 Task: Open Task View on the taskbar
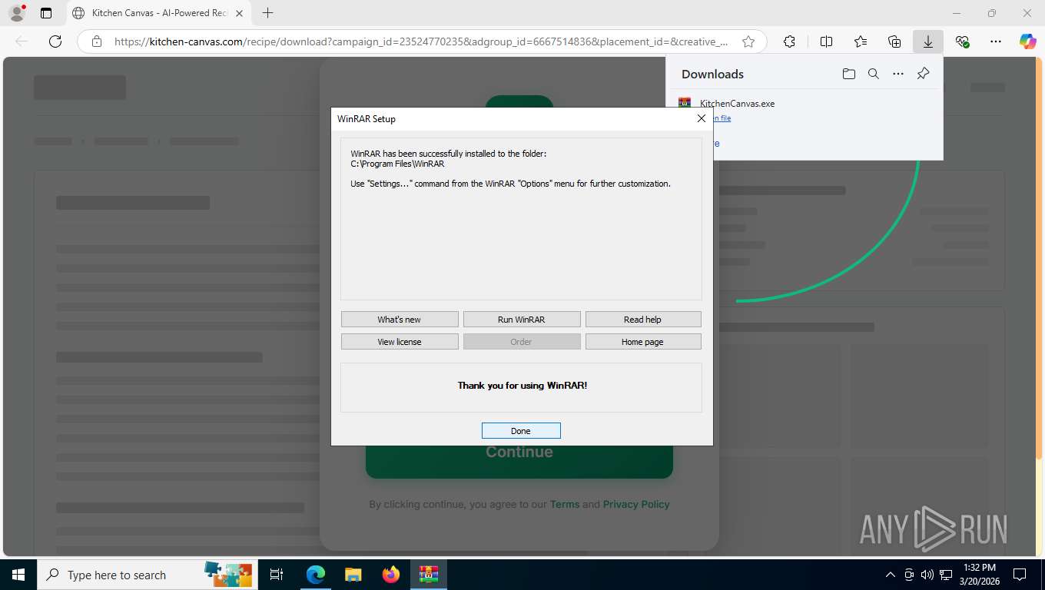tap(277, 575)
